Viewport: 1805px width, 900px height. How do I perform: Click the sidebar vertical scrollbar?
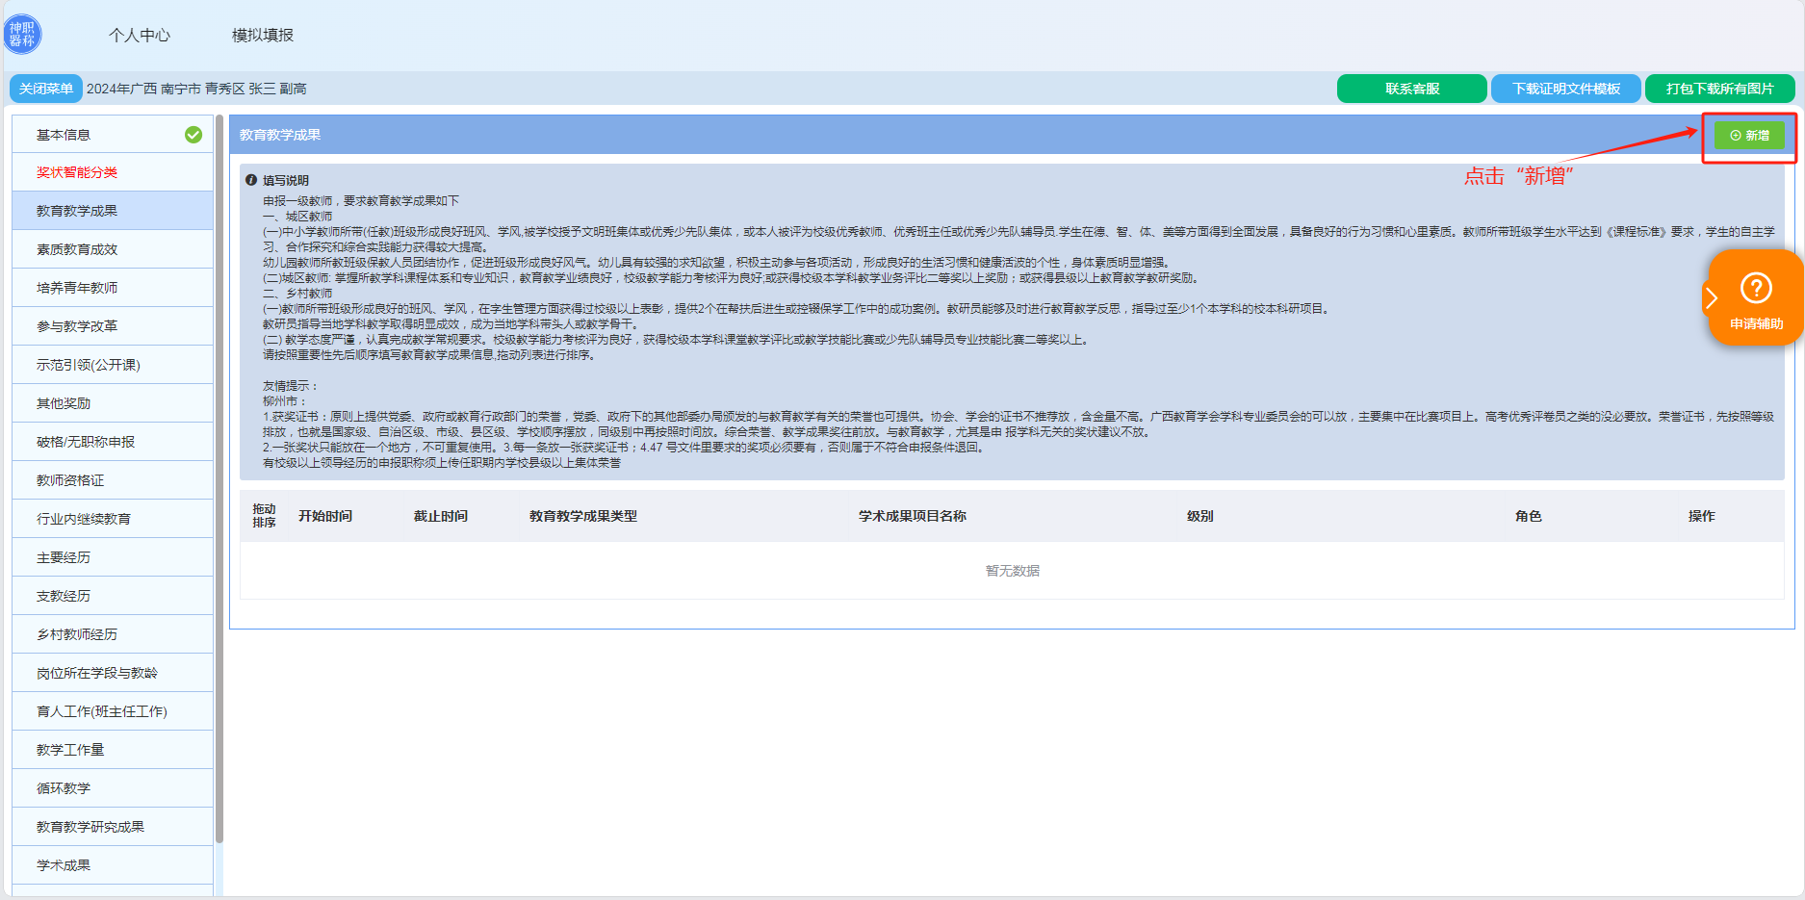tap(219, 481)
